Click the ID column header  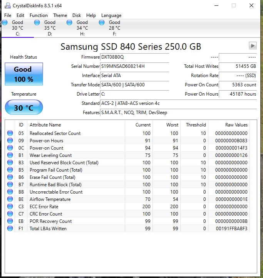21,125
